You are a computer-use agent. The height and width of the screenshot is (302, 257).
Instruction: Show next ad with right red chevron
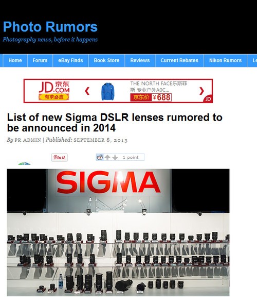point(201,91)
